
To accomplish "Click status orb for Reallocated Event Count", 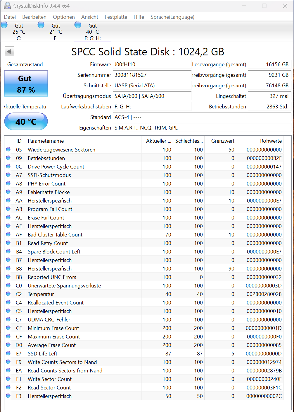I will tap(8, 302).
